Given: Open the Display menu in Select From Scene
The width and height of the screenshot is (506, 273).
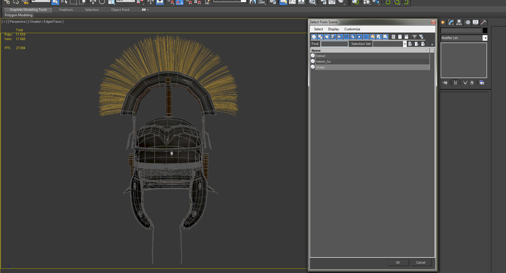Looking at the screenshot, I should point(333,29).
